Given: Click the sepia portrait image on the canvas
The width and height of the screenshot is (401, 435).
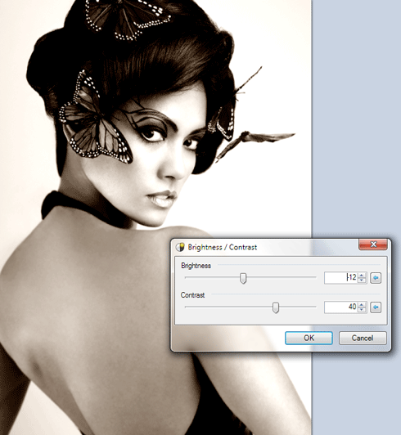Looking at the screenshot, I should (111, 167).
